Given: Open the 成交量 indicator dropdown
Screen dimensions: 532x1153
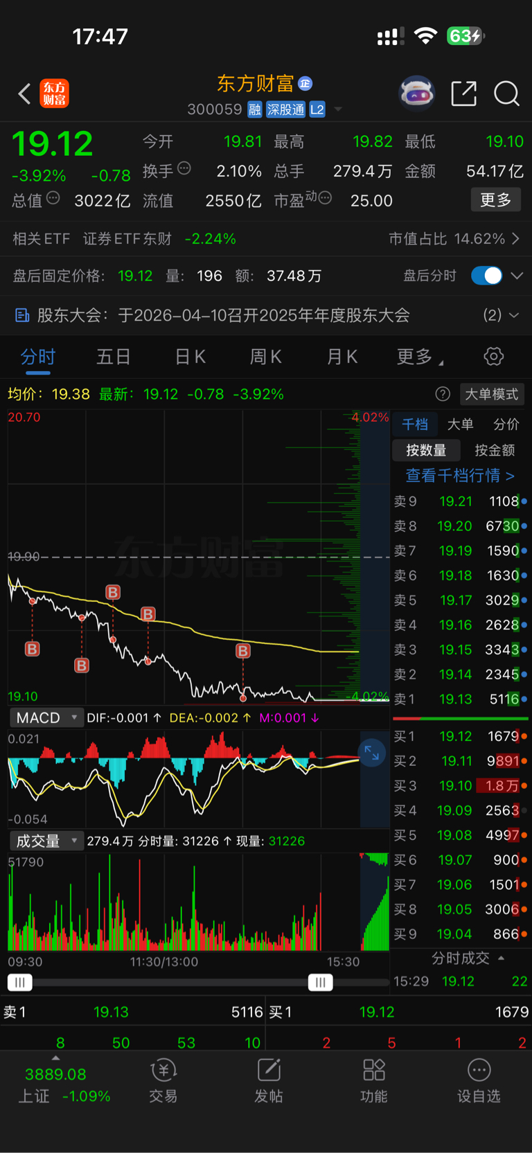Looking at the screenshot, I should [x=46, y=841].
